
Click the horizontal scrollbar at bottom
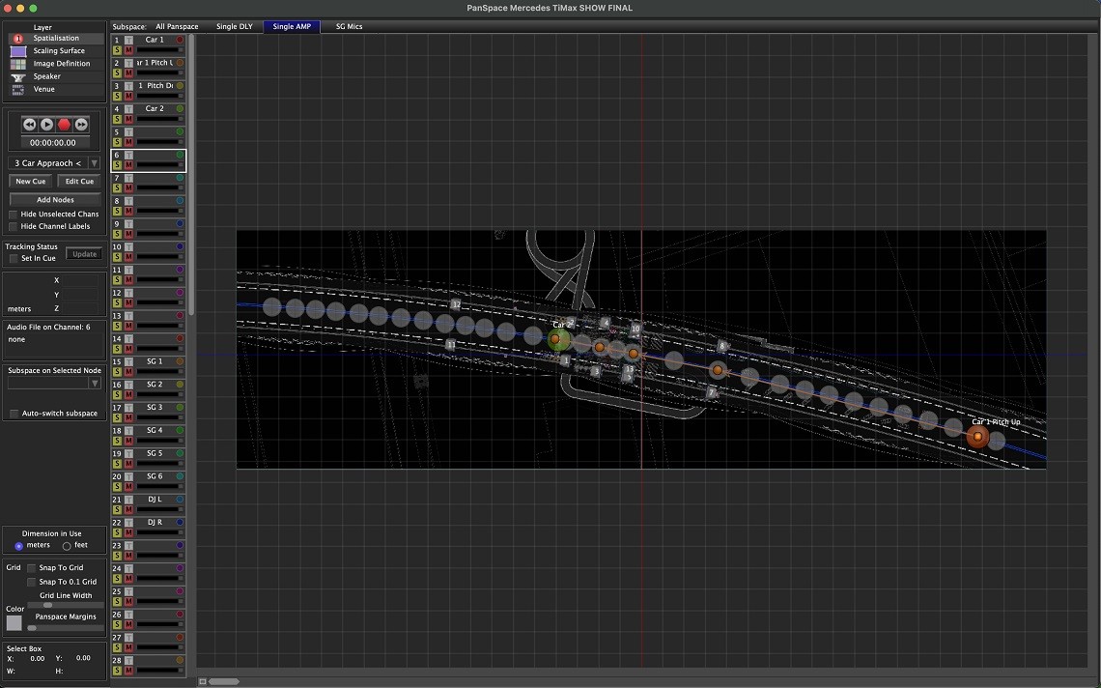(x=224, y=681)
